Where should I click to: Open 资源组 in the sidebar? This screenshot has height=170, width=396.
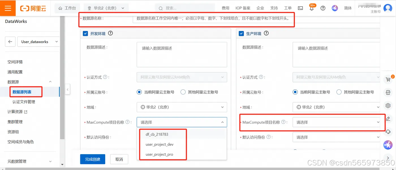click(x=13, y=132)
